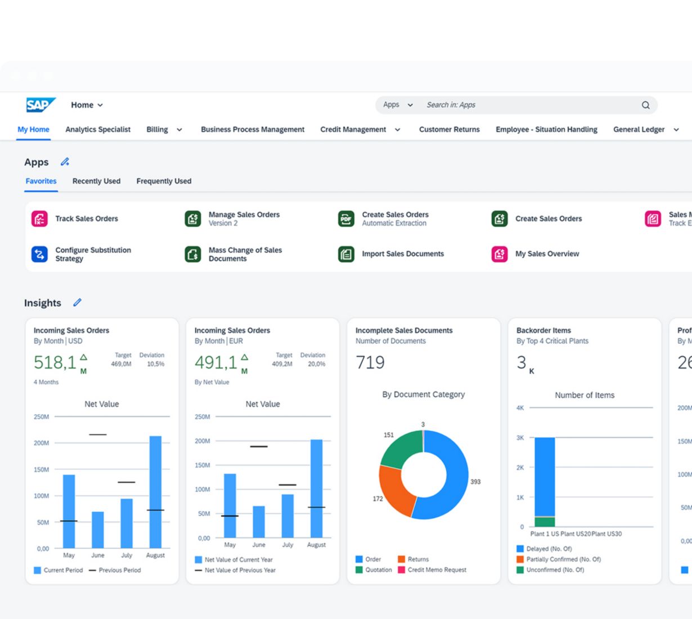Launch Mass Change of Sales Documents icon
Image resolution: width=692 pixels, height=619 pixels.
coord(193,254)
